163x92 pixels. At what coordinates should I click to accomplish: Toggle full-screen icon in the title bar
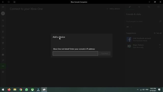(15, 2)
